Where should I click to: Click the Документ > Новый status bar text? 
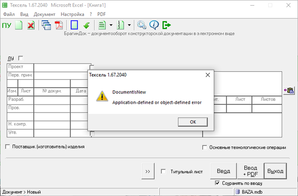[21, 192]
